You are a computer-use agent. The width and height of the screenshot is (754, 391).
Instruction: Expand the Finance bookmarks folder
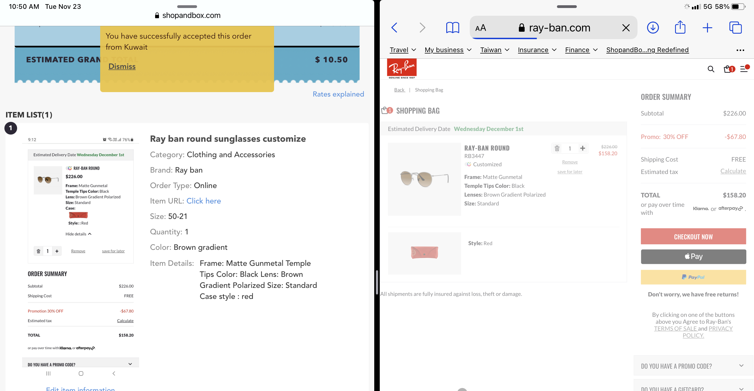(x=581, y=50)
